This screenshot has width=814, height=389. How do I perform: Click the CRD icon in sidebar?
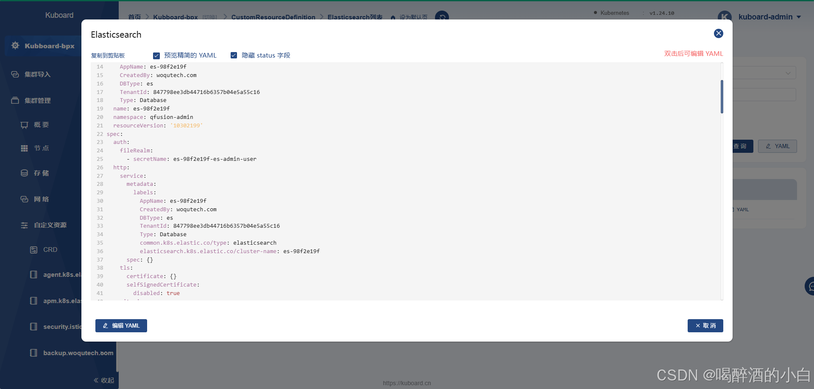tap(33, 250)
